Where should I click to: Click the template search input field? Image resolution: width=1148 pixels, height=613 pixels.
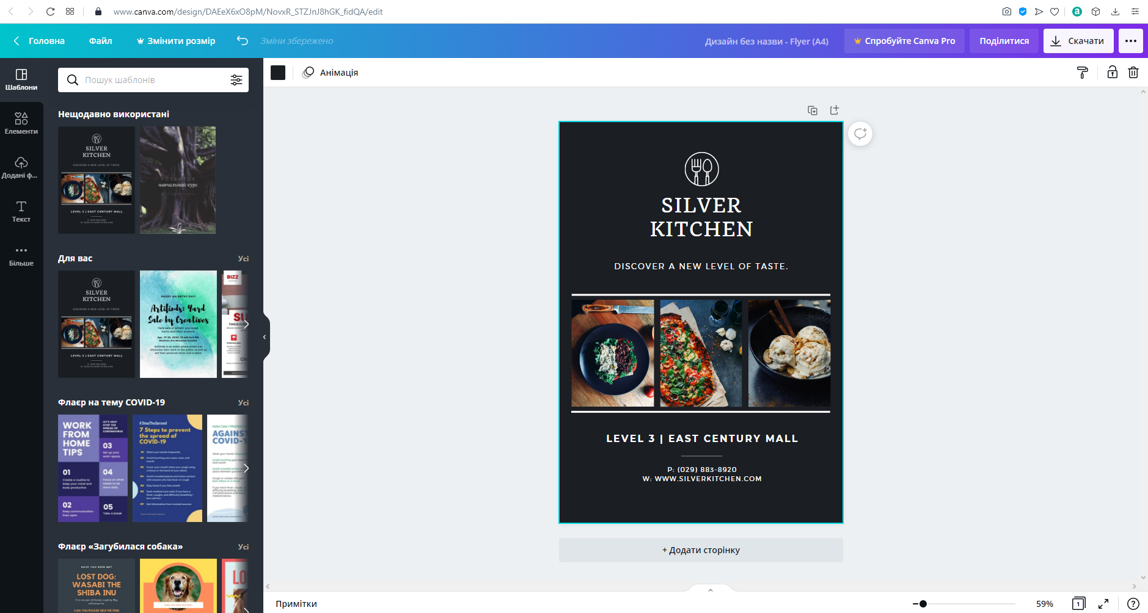[x=153, y=80]
